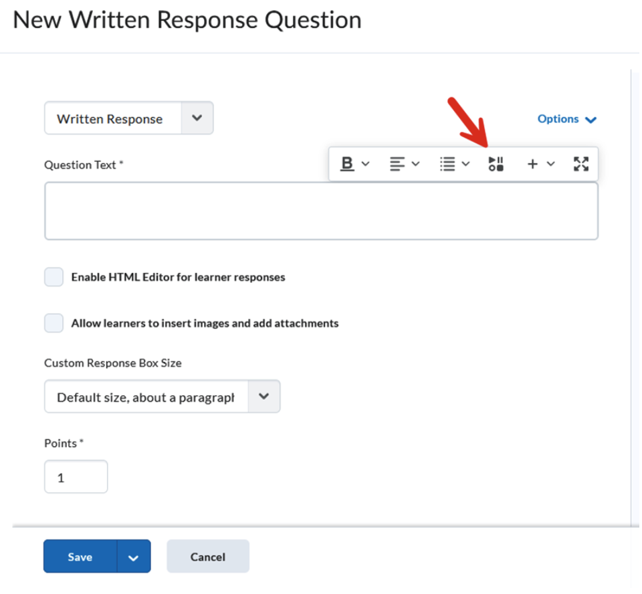642x594 pixels.
Task: Expand the Options menu
Action: coord(566,119)
